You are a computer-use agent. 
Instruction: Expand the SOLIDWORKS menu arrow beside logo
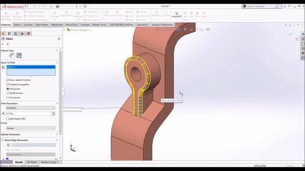pos(26,6)
